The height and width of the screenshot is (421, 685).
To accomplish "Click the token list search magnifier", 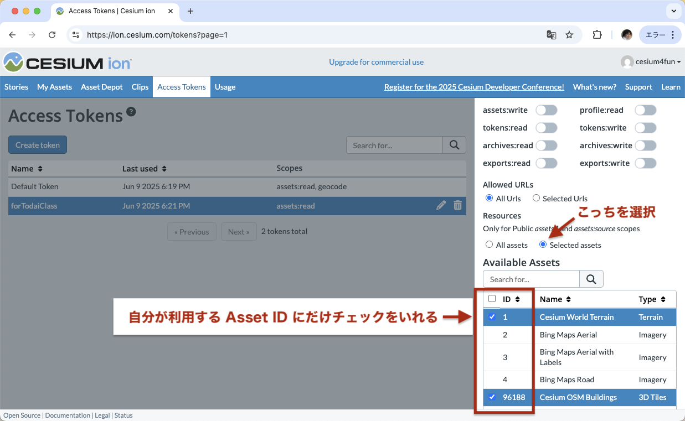I will [x=454, y=145].
